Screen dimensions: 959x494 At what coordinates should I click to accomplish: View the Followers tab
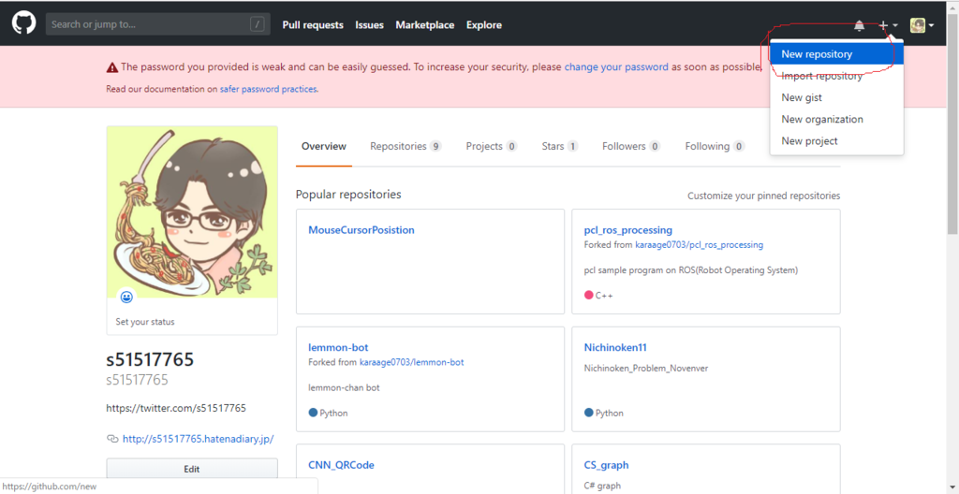pyautogui.click(x=631, y=146)
